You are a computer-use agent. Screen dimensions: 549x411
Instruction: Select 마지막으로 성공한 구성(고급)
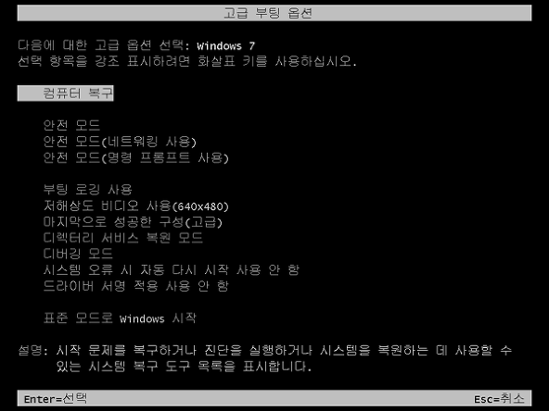(x=133, y=222)
